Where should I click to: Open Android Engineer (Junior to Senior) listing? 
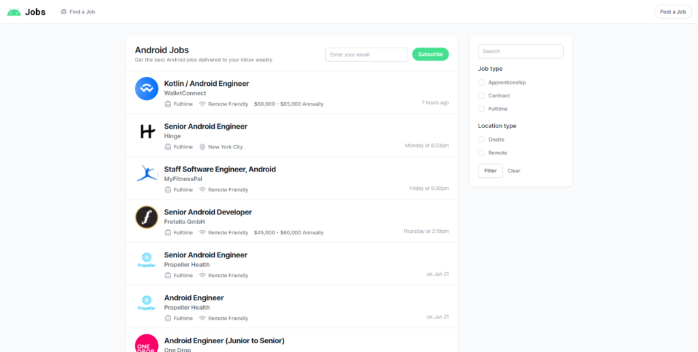click(224, 340)
